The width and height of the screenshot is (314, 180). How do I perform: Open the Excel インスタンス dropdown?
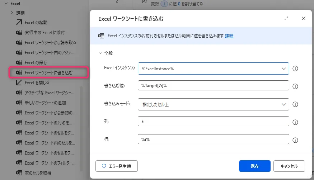213,68
